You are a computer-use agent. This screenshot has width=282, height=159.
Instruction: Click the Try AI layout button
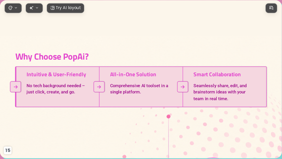point(65,8)
